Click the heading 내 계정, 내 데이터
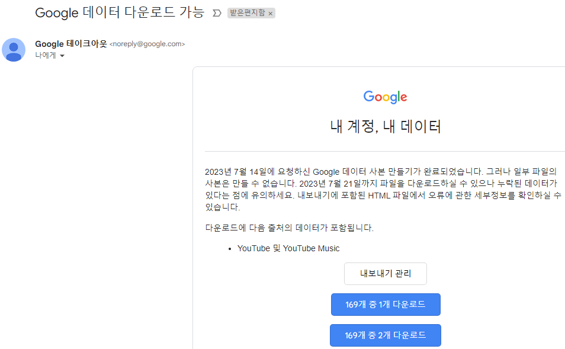The width and height of the screenshot is (565, 349). pyautogui.click(x=386, y=127)
